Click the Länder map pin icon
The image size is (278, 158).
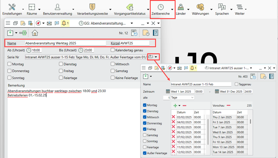181,7
